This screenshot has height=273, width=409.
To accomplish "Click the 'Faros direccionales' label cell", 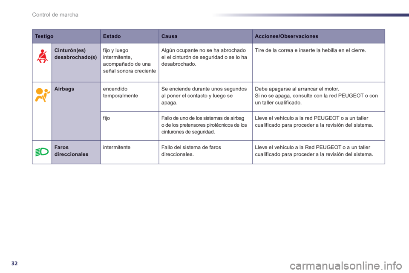I will [76, 152].
